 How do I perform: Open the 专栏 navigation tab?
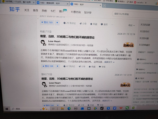(53, 11)
